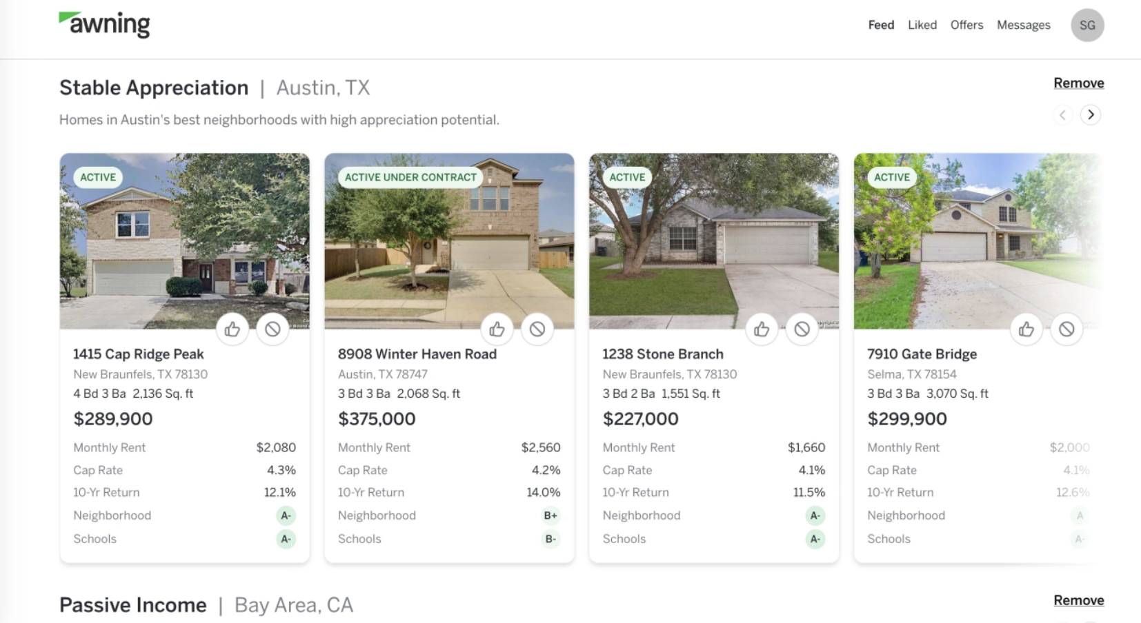Image resolution: width=1141 pixels, height=623 pixels.
Task: Like the 8908 Winter Haven Road listing
Action: (x=497, y=329)
